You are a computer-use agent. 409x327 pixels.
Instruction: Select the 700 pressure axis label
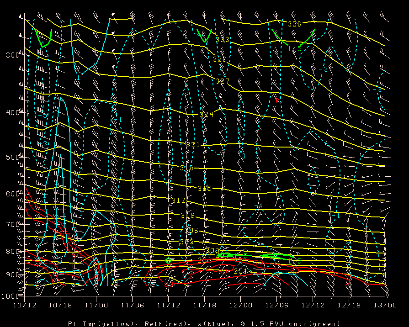point(10,225)
